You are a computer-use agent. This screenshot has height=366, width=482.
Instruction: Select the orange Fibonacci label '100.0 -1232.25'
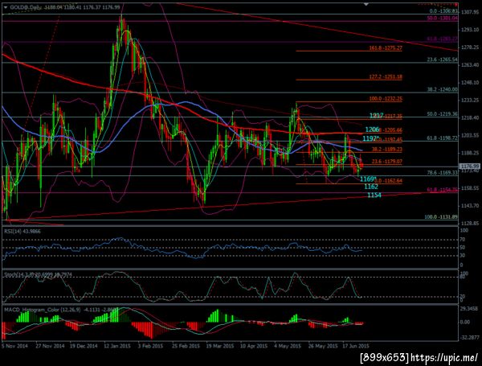[x=386, y=99]
